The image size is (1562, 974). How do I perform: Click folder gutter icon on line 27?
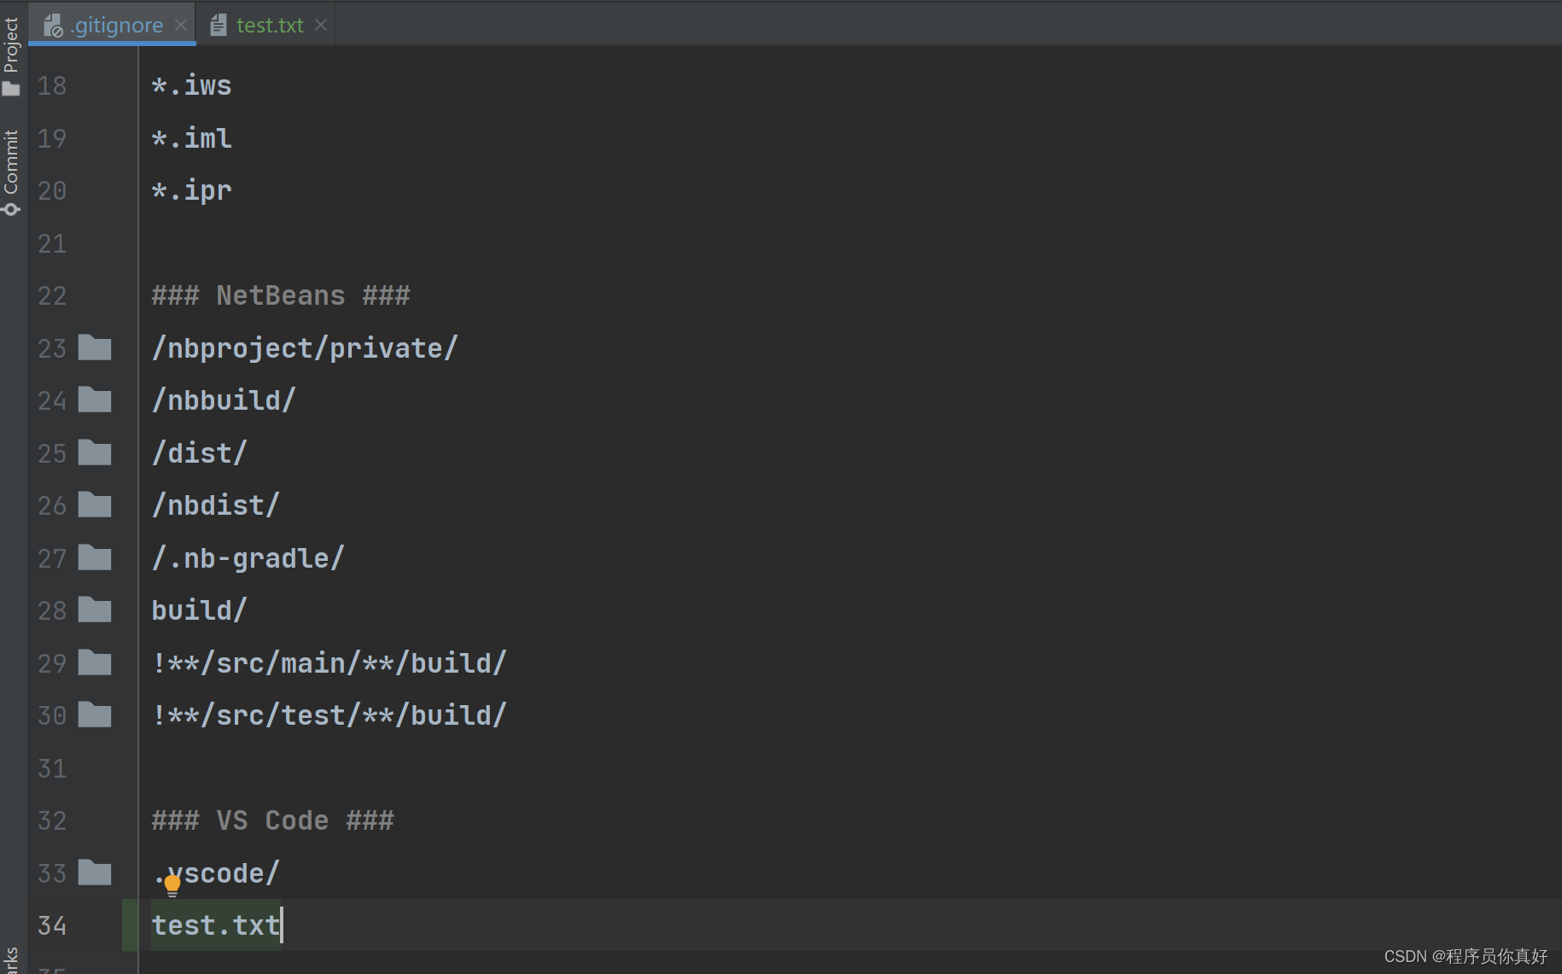pos(95,557)
